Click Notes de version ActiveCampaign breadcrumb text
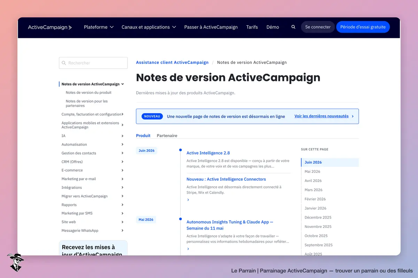Image resolution: width=418 pixels, height=278 pixels. pyautogui.click(x=252, y=63)
